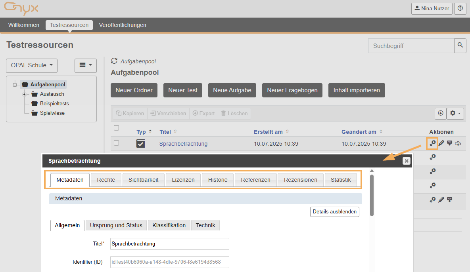Click the PDF export icon for Sprachbetrachtung
Screen dimensions: 470x272
pos(449,143)
